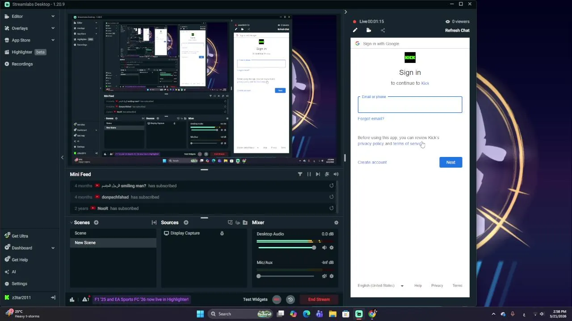Mute the Desktop Audio speaker icon
Image resolution: width=572 pixels, height=321 pixels.
[x=324, y=247]
